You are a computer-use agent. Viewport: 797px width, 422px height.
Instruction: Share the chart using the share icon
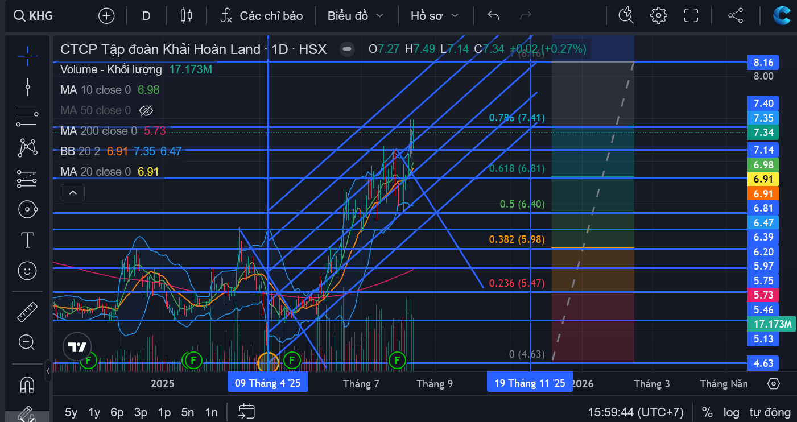736,15
